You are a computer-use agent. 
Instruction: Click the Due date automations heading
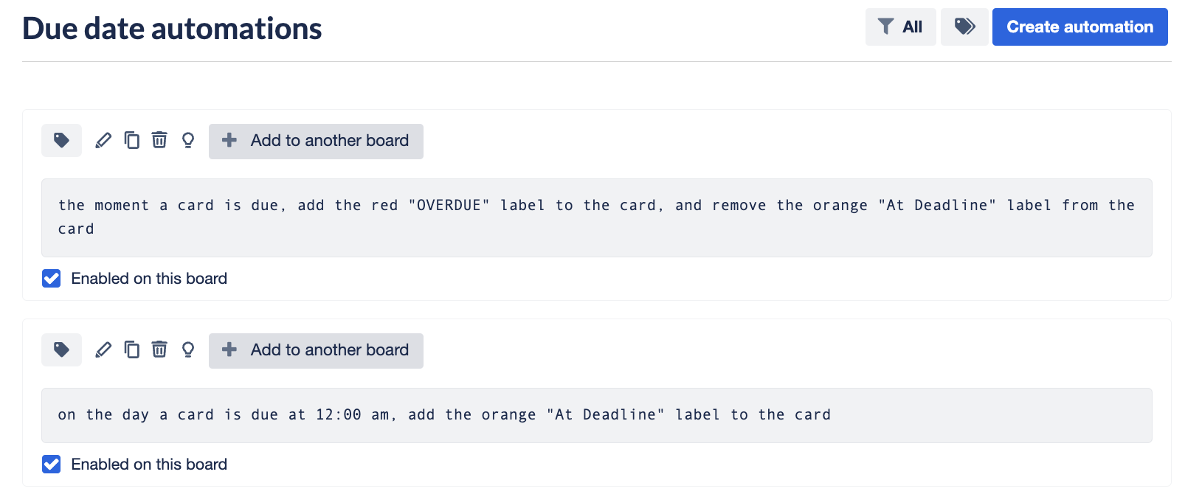coord(172,29)
